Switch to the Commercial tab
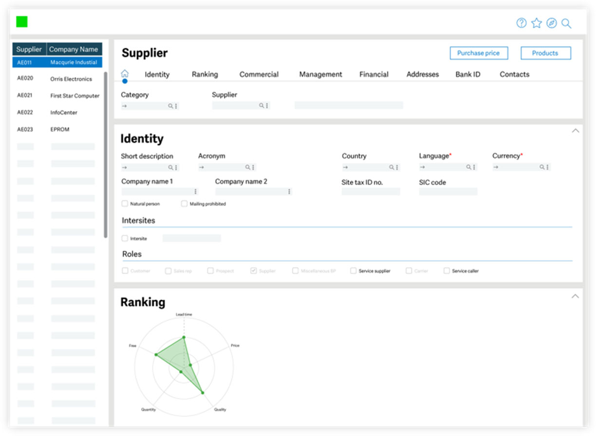 click(259, 75)
